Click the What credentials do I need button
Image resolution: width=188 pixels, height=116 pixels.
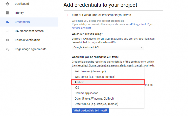(90, 111)
